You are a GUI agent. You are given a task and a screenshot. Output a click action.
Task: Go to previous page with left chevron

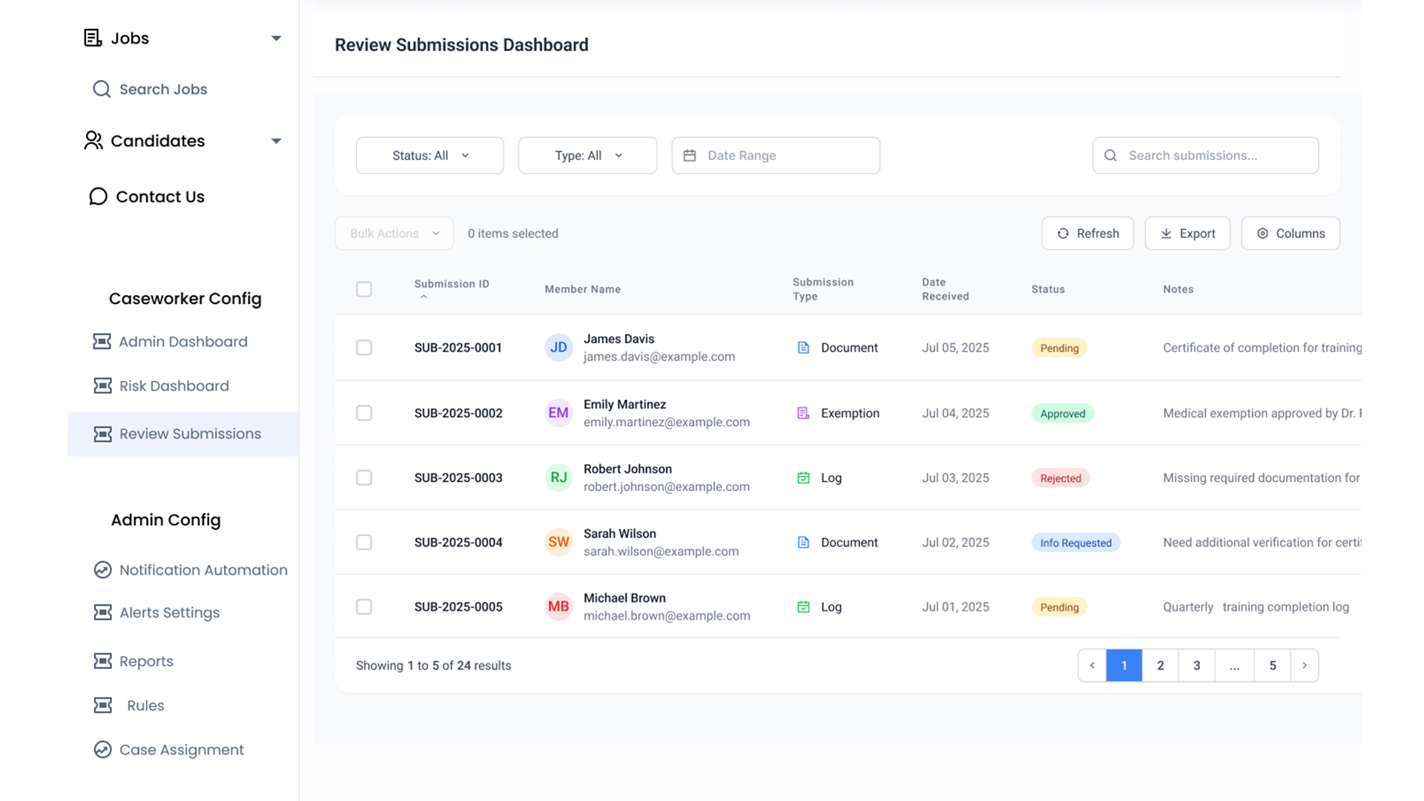1092,665
